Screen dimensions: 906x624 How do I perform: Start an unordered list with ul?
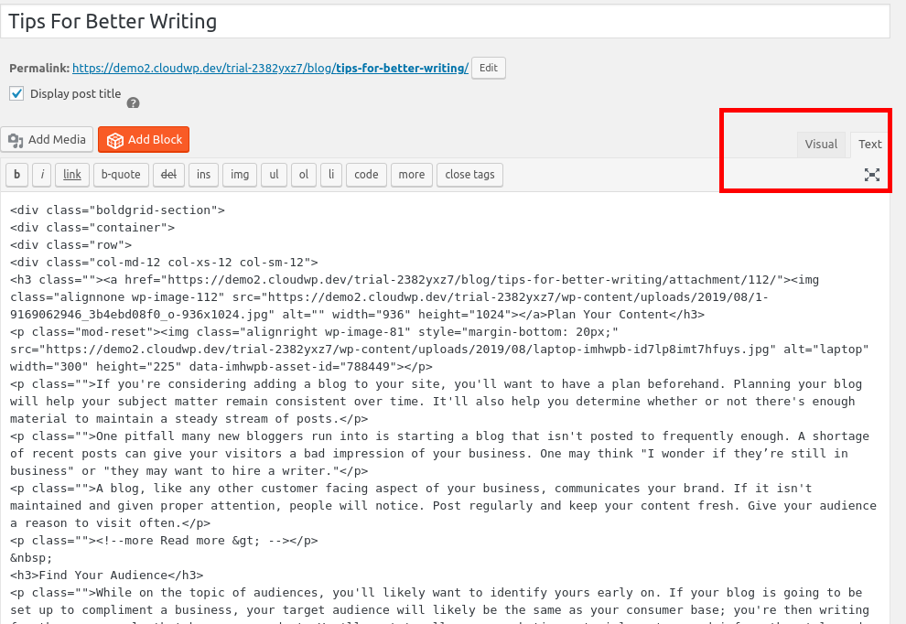click(274, 175)
